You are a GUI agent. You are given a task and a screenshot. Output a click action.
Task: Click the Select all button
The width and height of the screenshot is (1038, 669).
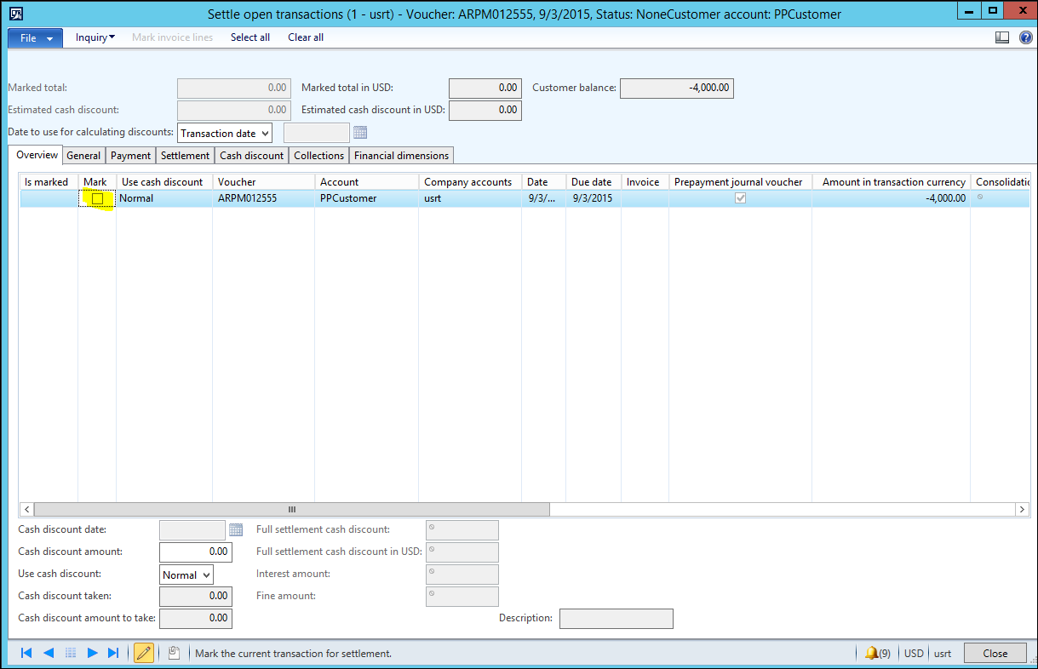(250, 37)
